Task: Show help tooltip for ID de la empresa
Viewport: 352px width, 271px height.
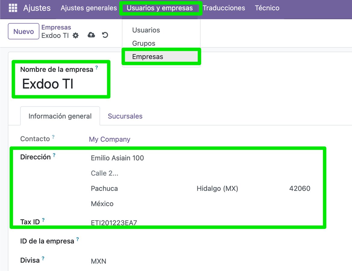Action: tap(77, 239)
